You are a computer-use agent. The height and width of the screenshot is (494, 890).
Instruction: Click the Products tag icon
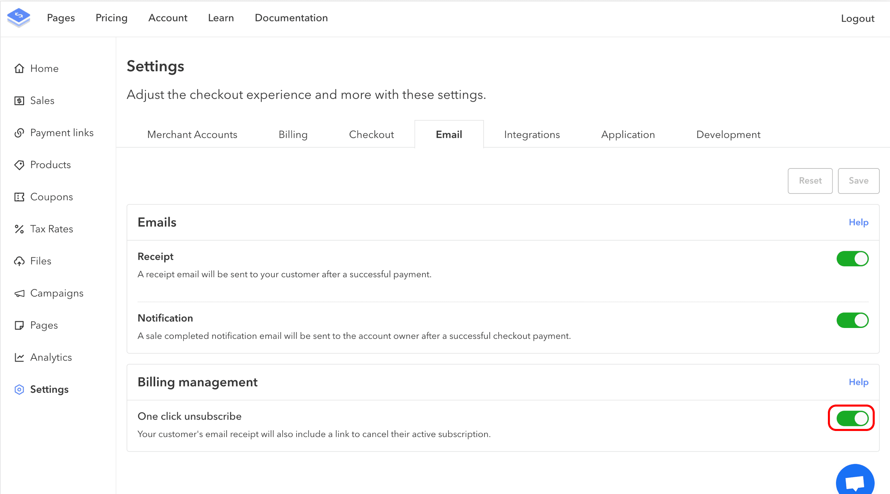click(x=19, y=165)
